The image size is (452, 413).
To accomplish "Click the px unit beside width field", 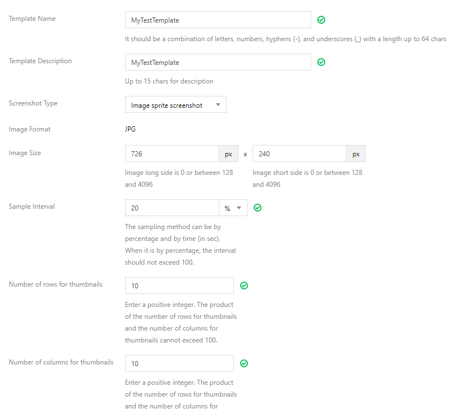I will (229, 153).
